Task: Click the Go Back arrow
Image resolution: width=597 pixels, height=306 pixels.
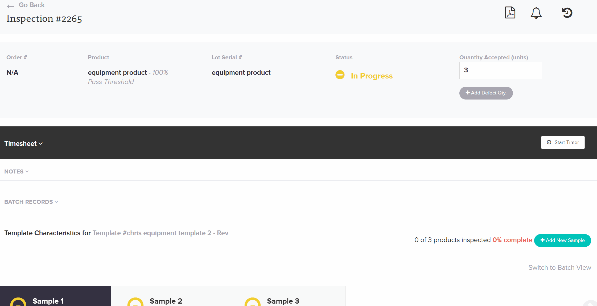Action: point(11,6)
